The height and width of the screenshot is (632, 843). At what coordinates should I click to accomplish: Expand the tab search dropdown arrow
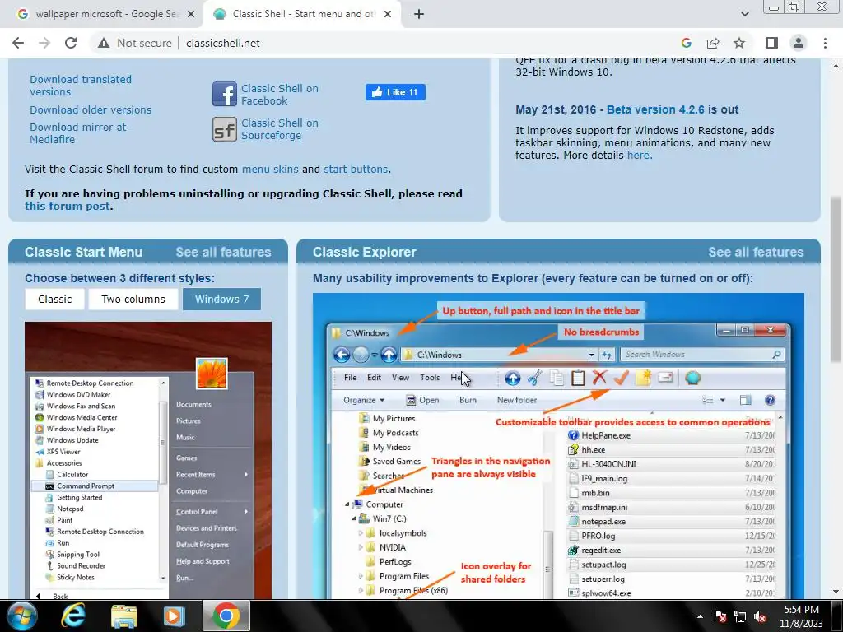pyautogui.click(x=744, y=14)
